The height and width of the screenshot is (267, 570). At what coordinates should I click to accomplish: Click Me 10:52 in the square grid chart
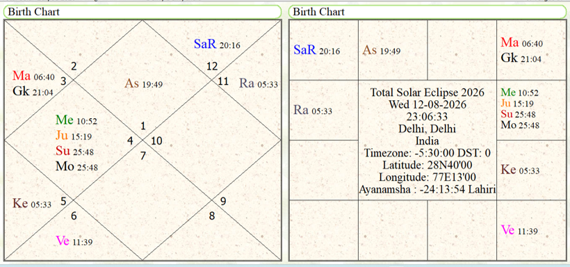pyautogui.click(x=519, y=92)
